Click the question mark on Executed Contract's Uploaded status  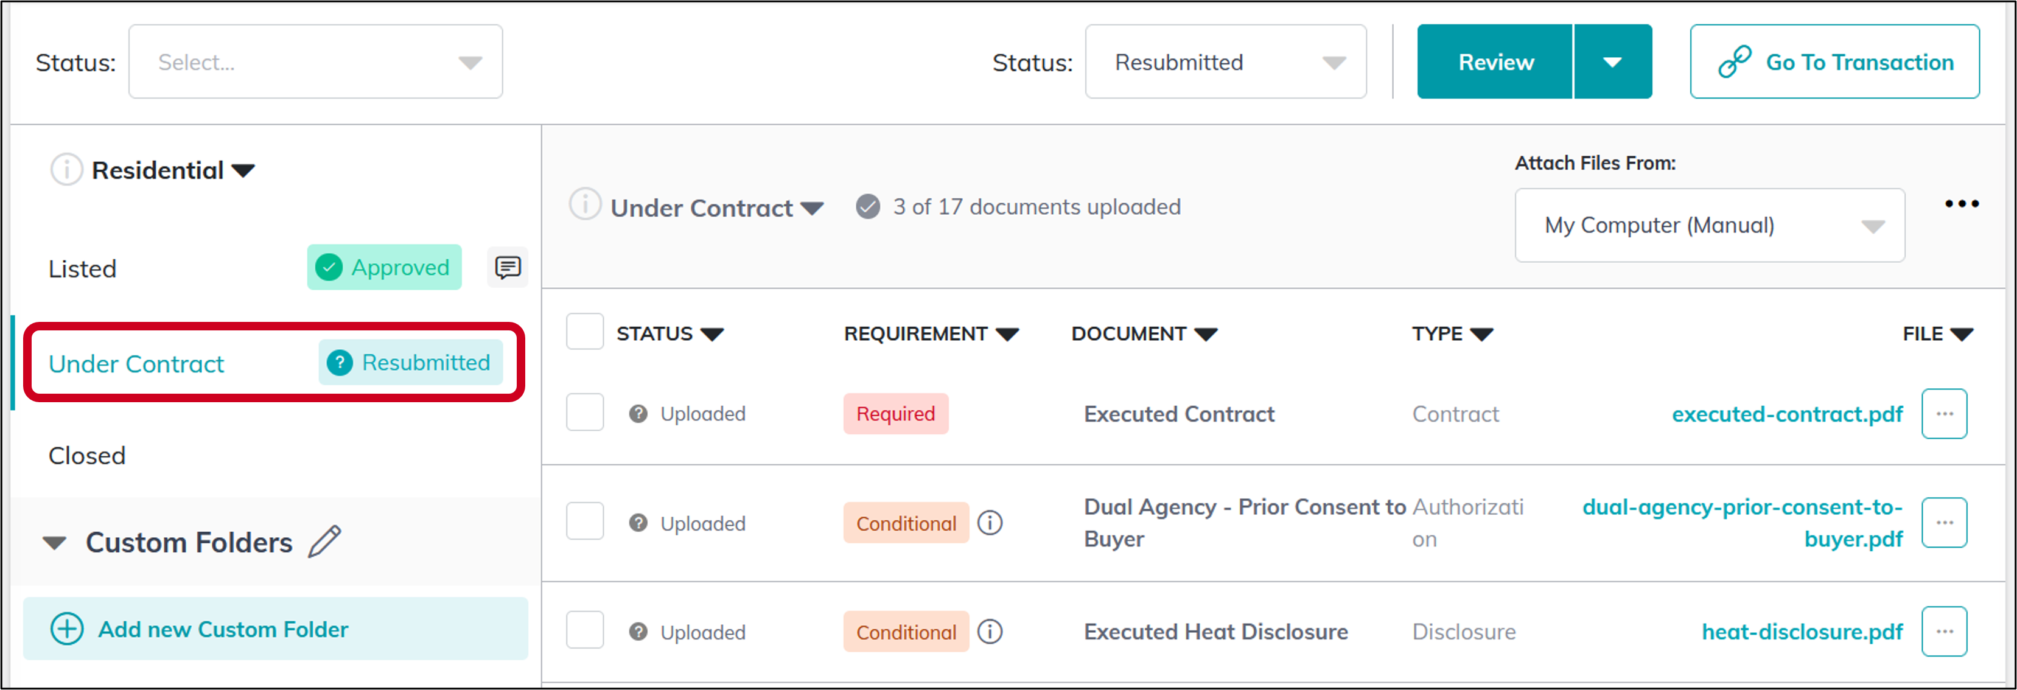pyautogui.click(x=638, y=414)
